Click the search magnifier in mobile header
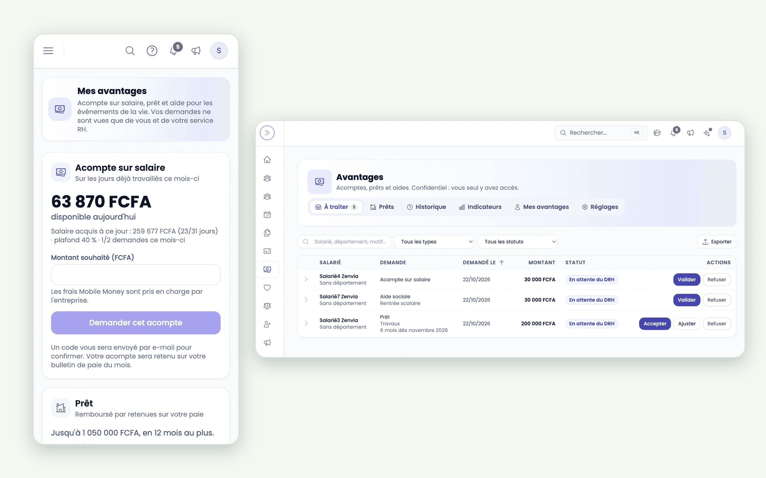Image resolution: width=766 pixels, height=478 pixels. [130, 50]
